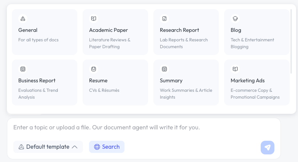This screenshot has width=298, height=162.
Task: Click the Resume template icon
Action: 94,69
